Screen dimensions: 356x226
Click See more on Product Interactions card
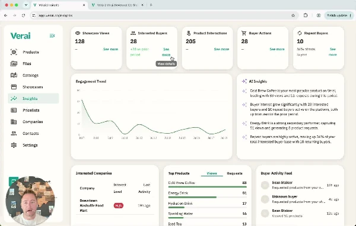tap(221, 49)
